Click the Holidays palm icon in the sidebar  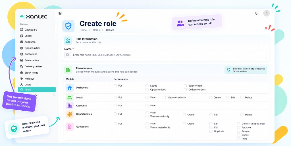pos(22,79)
